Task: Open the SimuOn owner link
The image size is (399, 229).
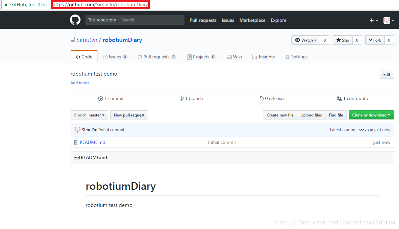Action: pyautogui.click(x=87, y=40)
